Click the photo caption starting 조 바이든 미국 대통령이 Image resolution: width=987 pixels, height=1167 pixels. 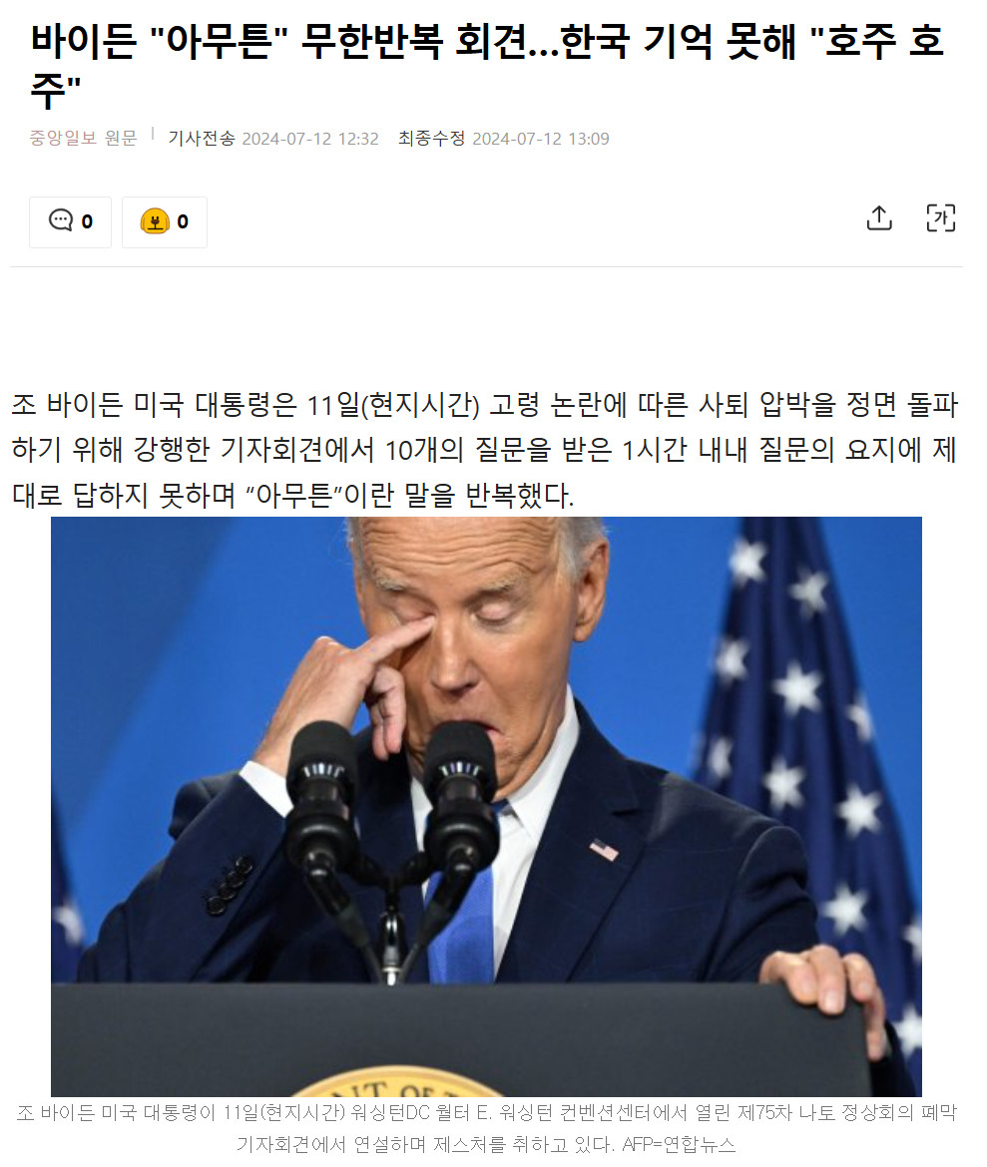pyautogui.click(x=486, y=1128)
